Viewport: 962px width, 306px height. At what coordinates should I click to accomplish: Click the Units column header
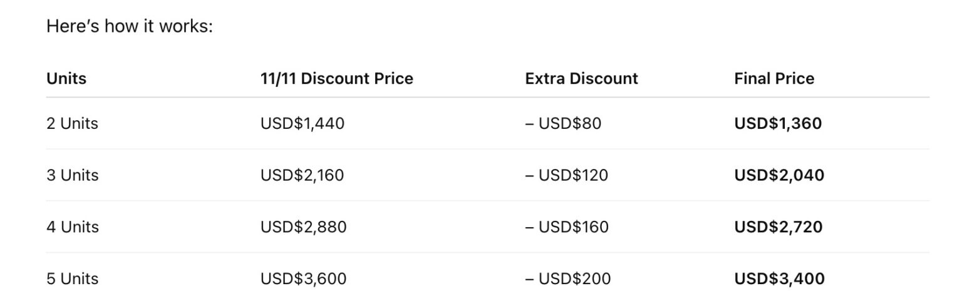point(66,79)
